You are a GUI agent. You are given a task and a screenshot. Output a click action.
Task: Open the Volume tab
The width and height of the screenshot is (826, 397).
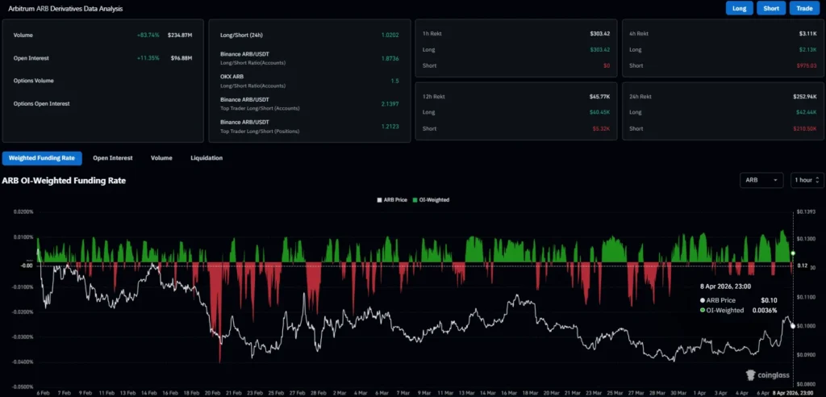click(161, 158)
